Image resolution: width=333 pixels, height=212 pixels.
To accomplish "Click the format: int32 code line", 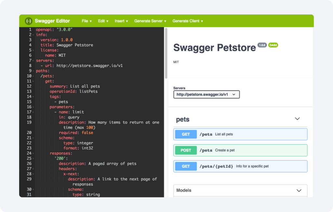I will [x=78, y=148].
